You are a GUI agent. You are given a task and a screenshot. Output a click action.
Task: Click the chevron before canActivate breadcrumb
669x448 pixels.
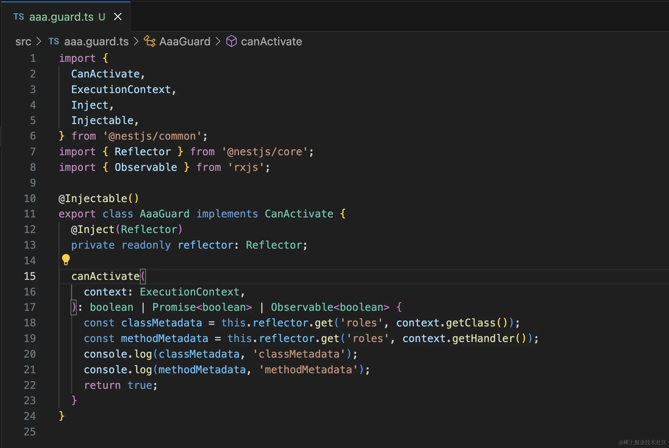[x=218, y=41]
